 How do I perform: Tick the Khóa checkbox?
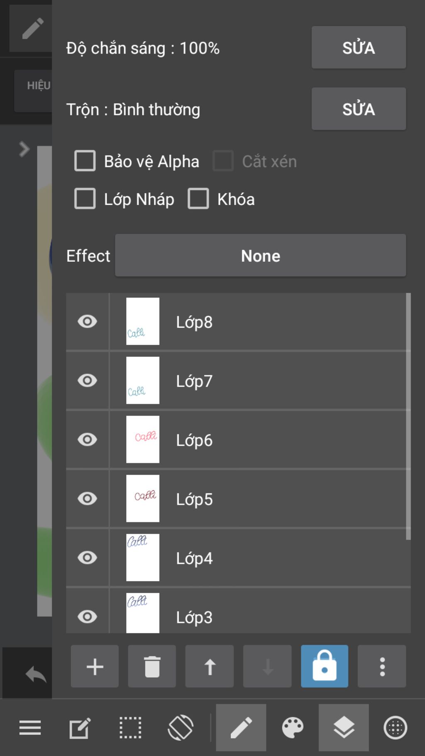198,199
